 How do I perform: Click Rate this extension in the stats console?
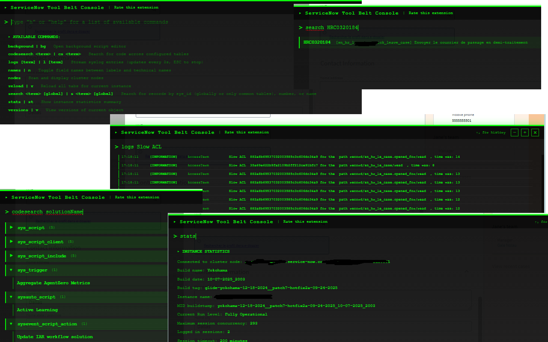click(x=305, y=222)
